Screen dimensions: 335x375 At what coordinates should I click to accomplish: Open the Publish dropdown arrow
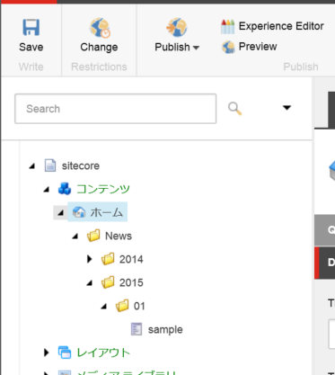click(196, 48)
